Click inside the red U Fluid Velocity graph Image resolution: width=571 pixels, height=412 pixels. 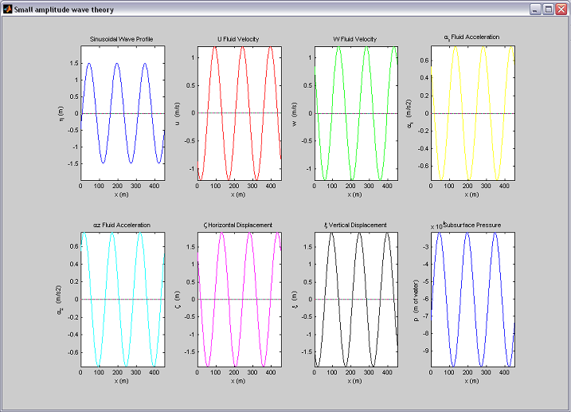tap(239, 113)
